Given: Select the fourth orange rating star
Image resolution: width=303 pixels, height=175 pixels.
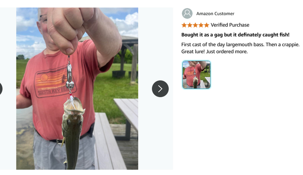Looking at the screenshot, I should pyautogui.click(x=201, y=25).
